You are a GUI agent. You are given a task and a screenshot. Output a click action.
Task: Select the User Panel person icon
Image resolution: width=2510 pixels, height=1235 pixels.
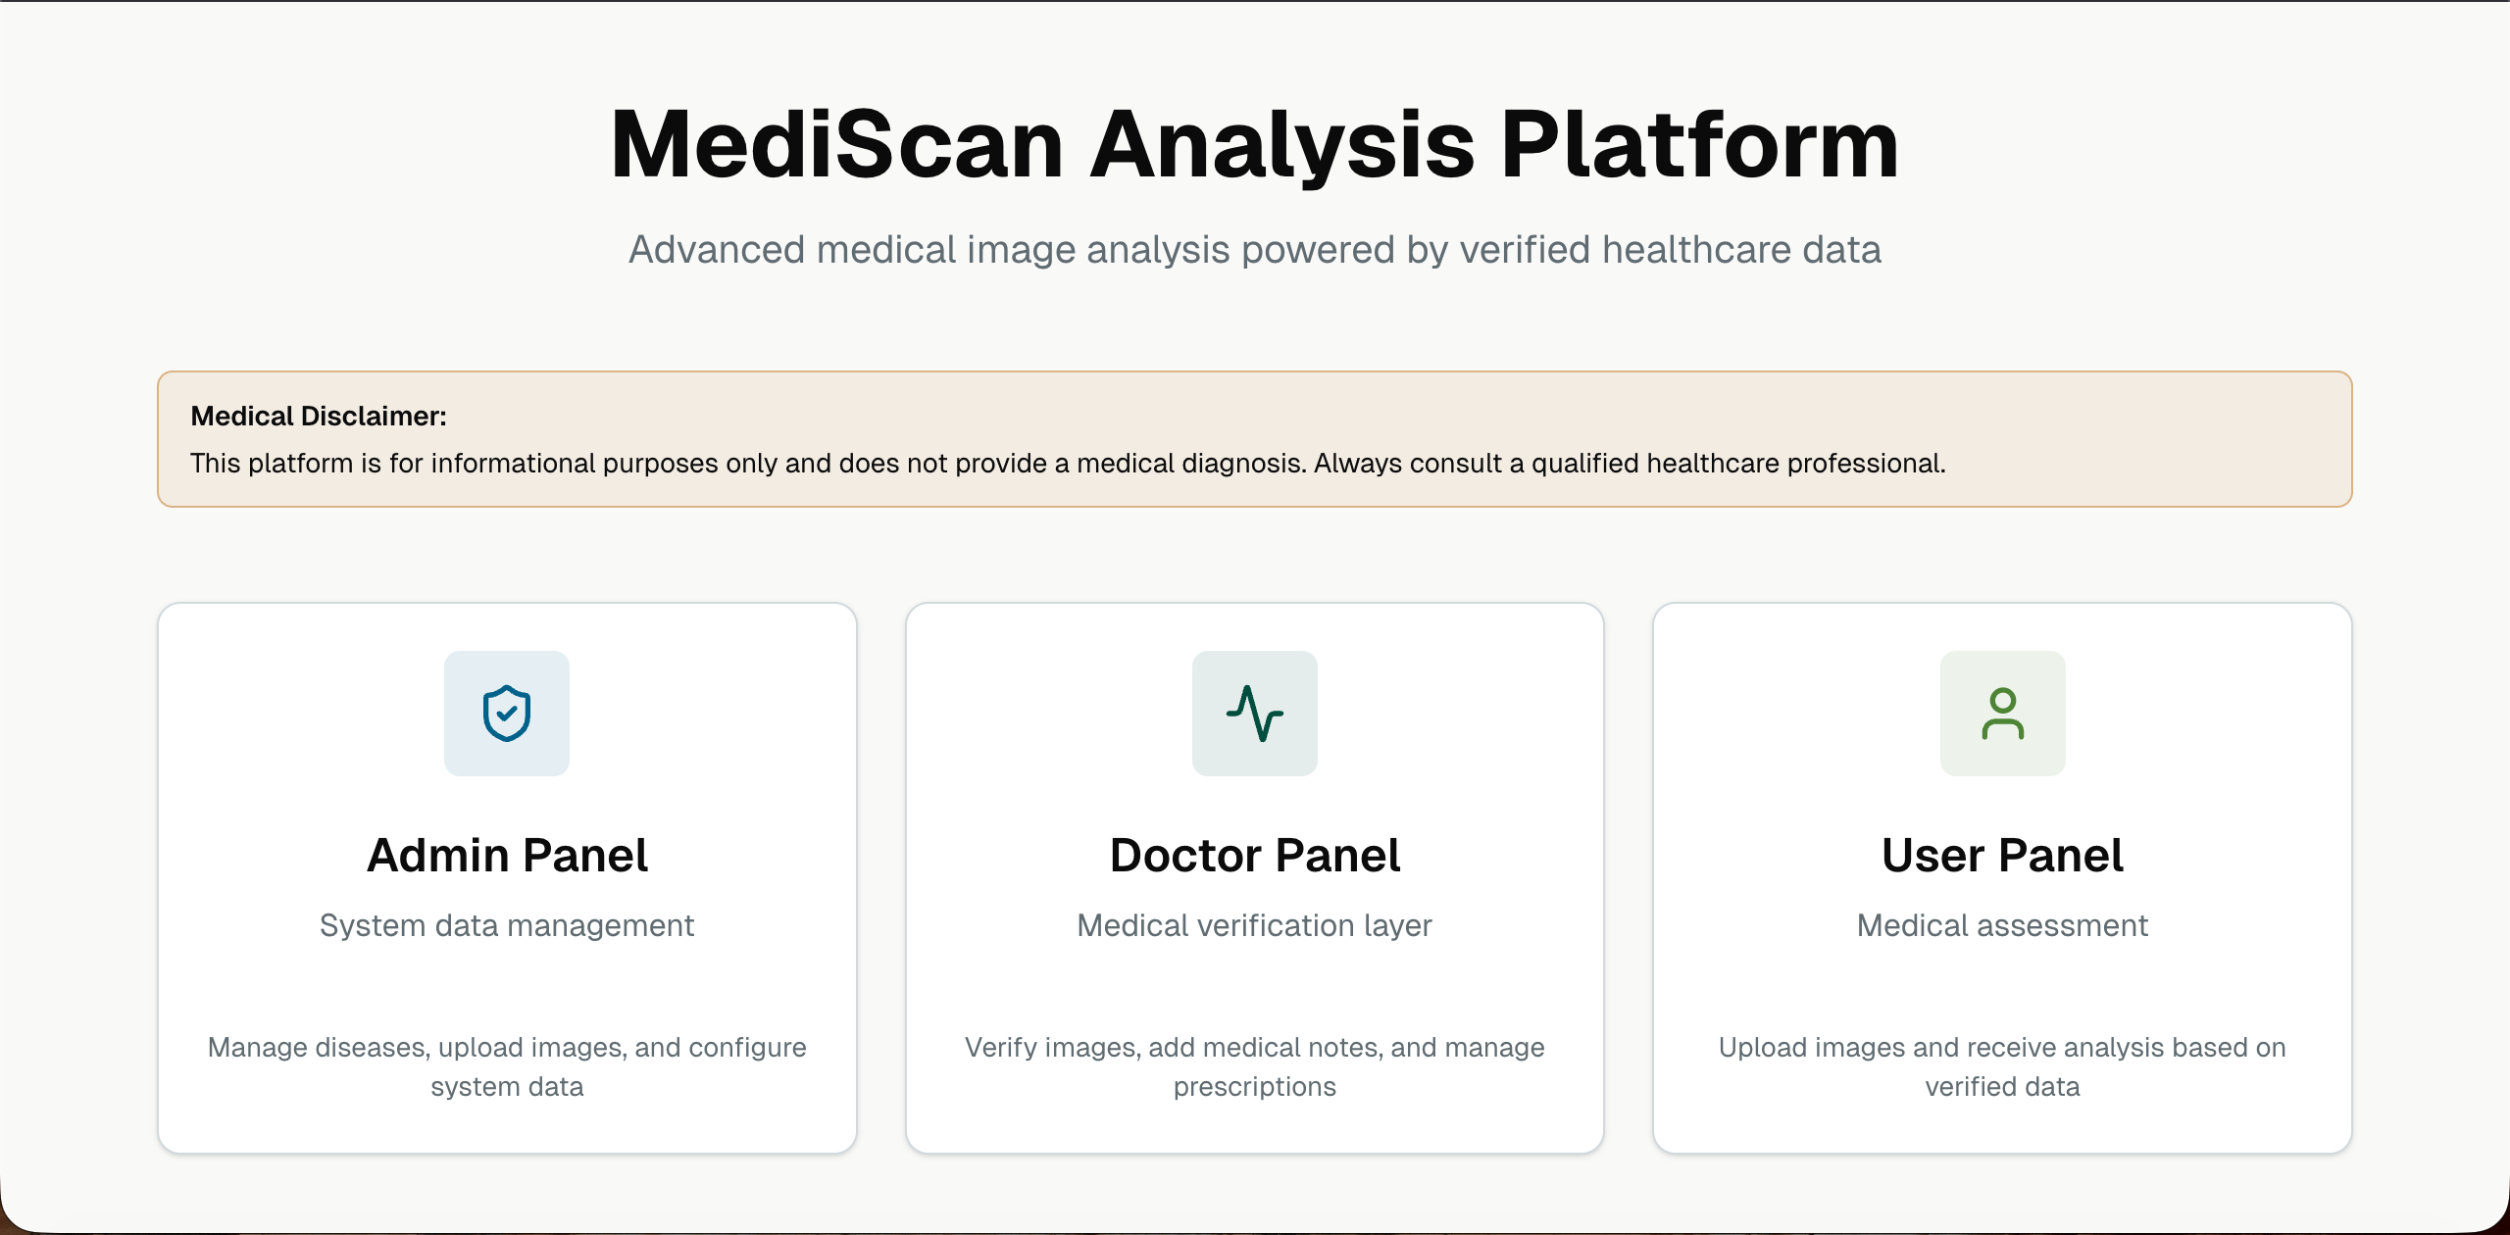tap(2002, 713)
